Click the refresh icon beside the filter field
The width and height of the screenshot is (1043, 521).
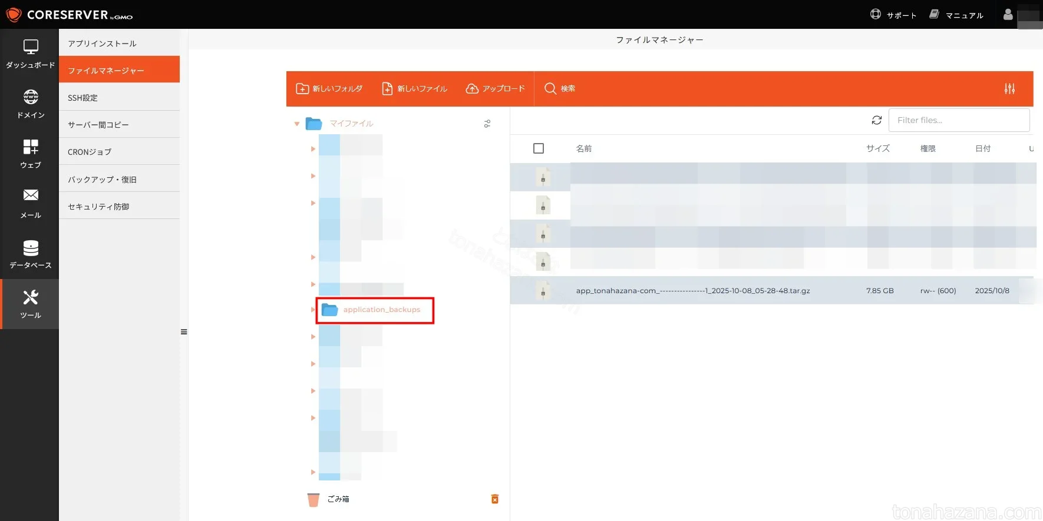876,120
